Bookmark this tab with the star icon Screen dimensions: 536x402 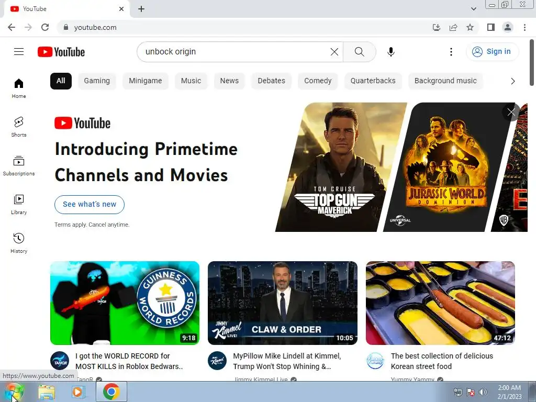click(470, 27)
